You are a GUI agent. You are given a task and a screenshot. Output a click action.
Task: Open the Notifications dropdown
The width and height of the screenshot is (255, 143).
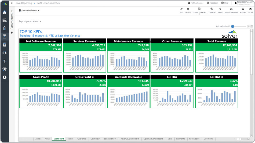coord(196,3)
